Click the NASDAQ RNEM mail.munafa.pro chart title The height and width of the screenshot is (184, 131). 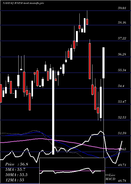click(23, 3)
